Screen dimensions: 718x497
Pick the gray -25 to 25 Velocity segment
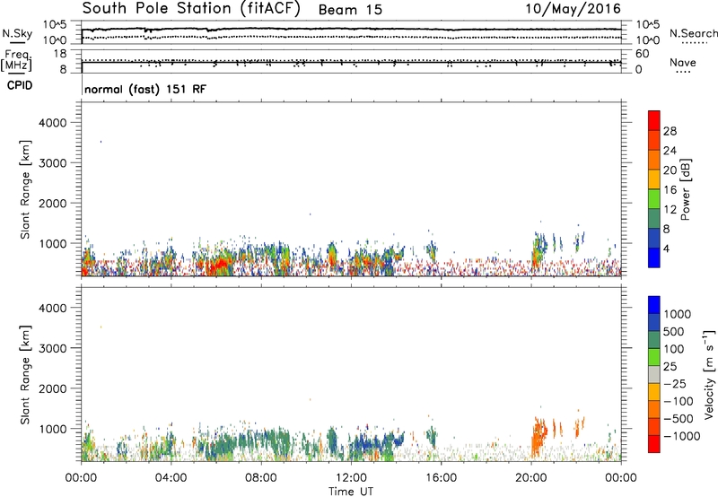click(654, 374)
